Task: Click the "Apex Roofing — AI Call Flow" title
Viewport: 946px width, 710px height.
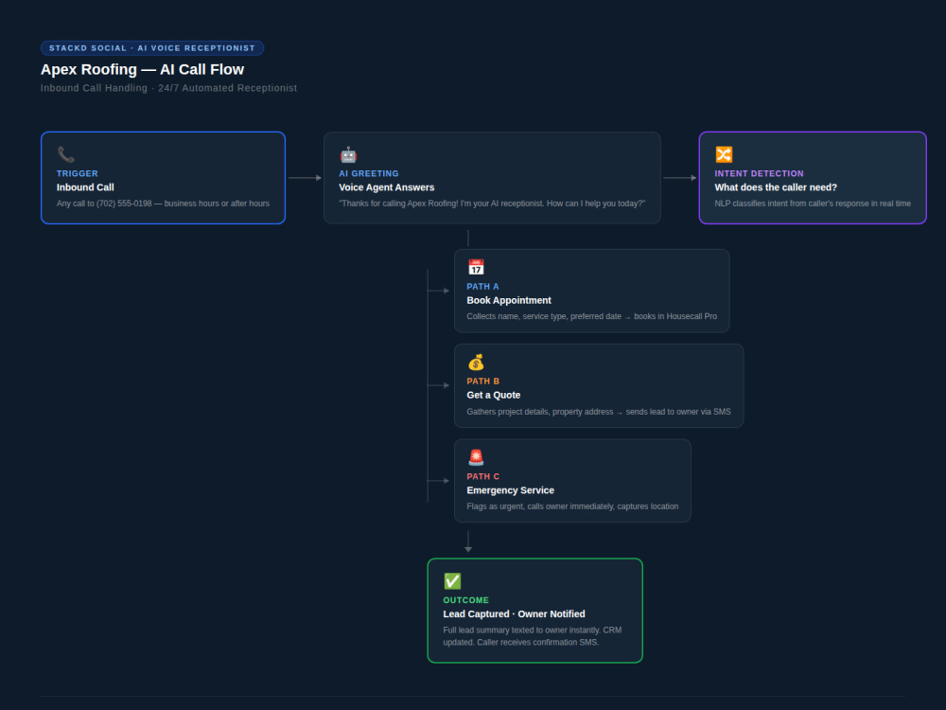Action: pos(143,69)
